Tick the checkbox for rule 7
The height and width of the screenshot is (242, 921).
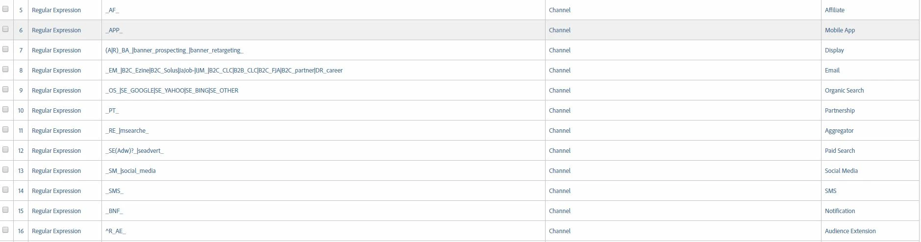point(5,49)
